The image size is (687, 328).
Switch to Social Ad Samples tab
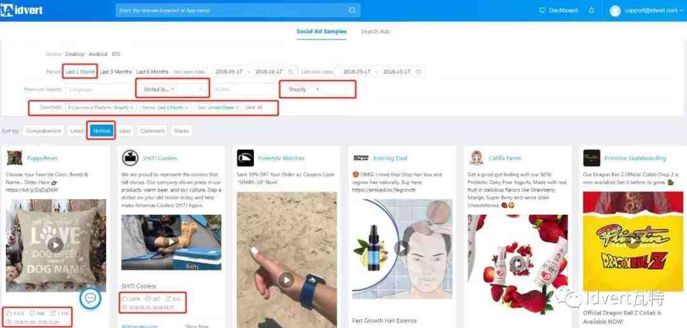pos(321,32)
